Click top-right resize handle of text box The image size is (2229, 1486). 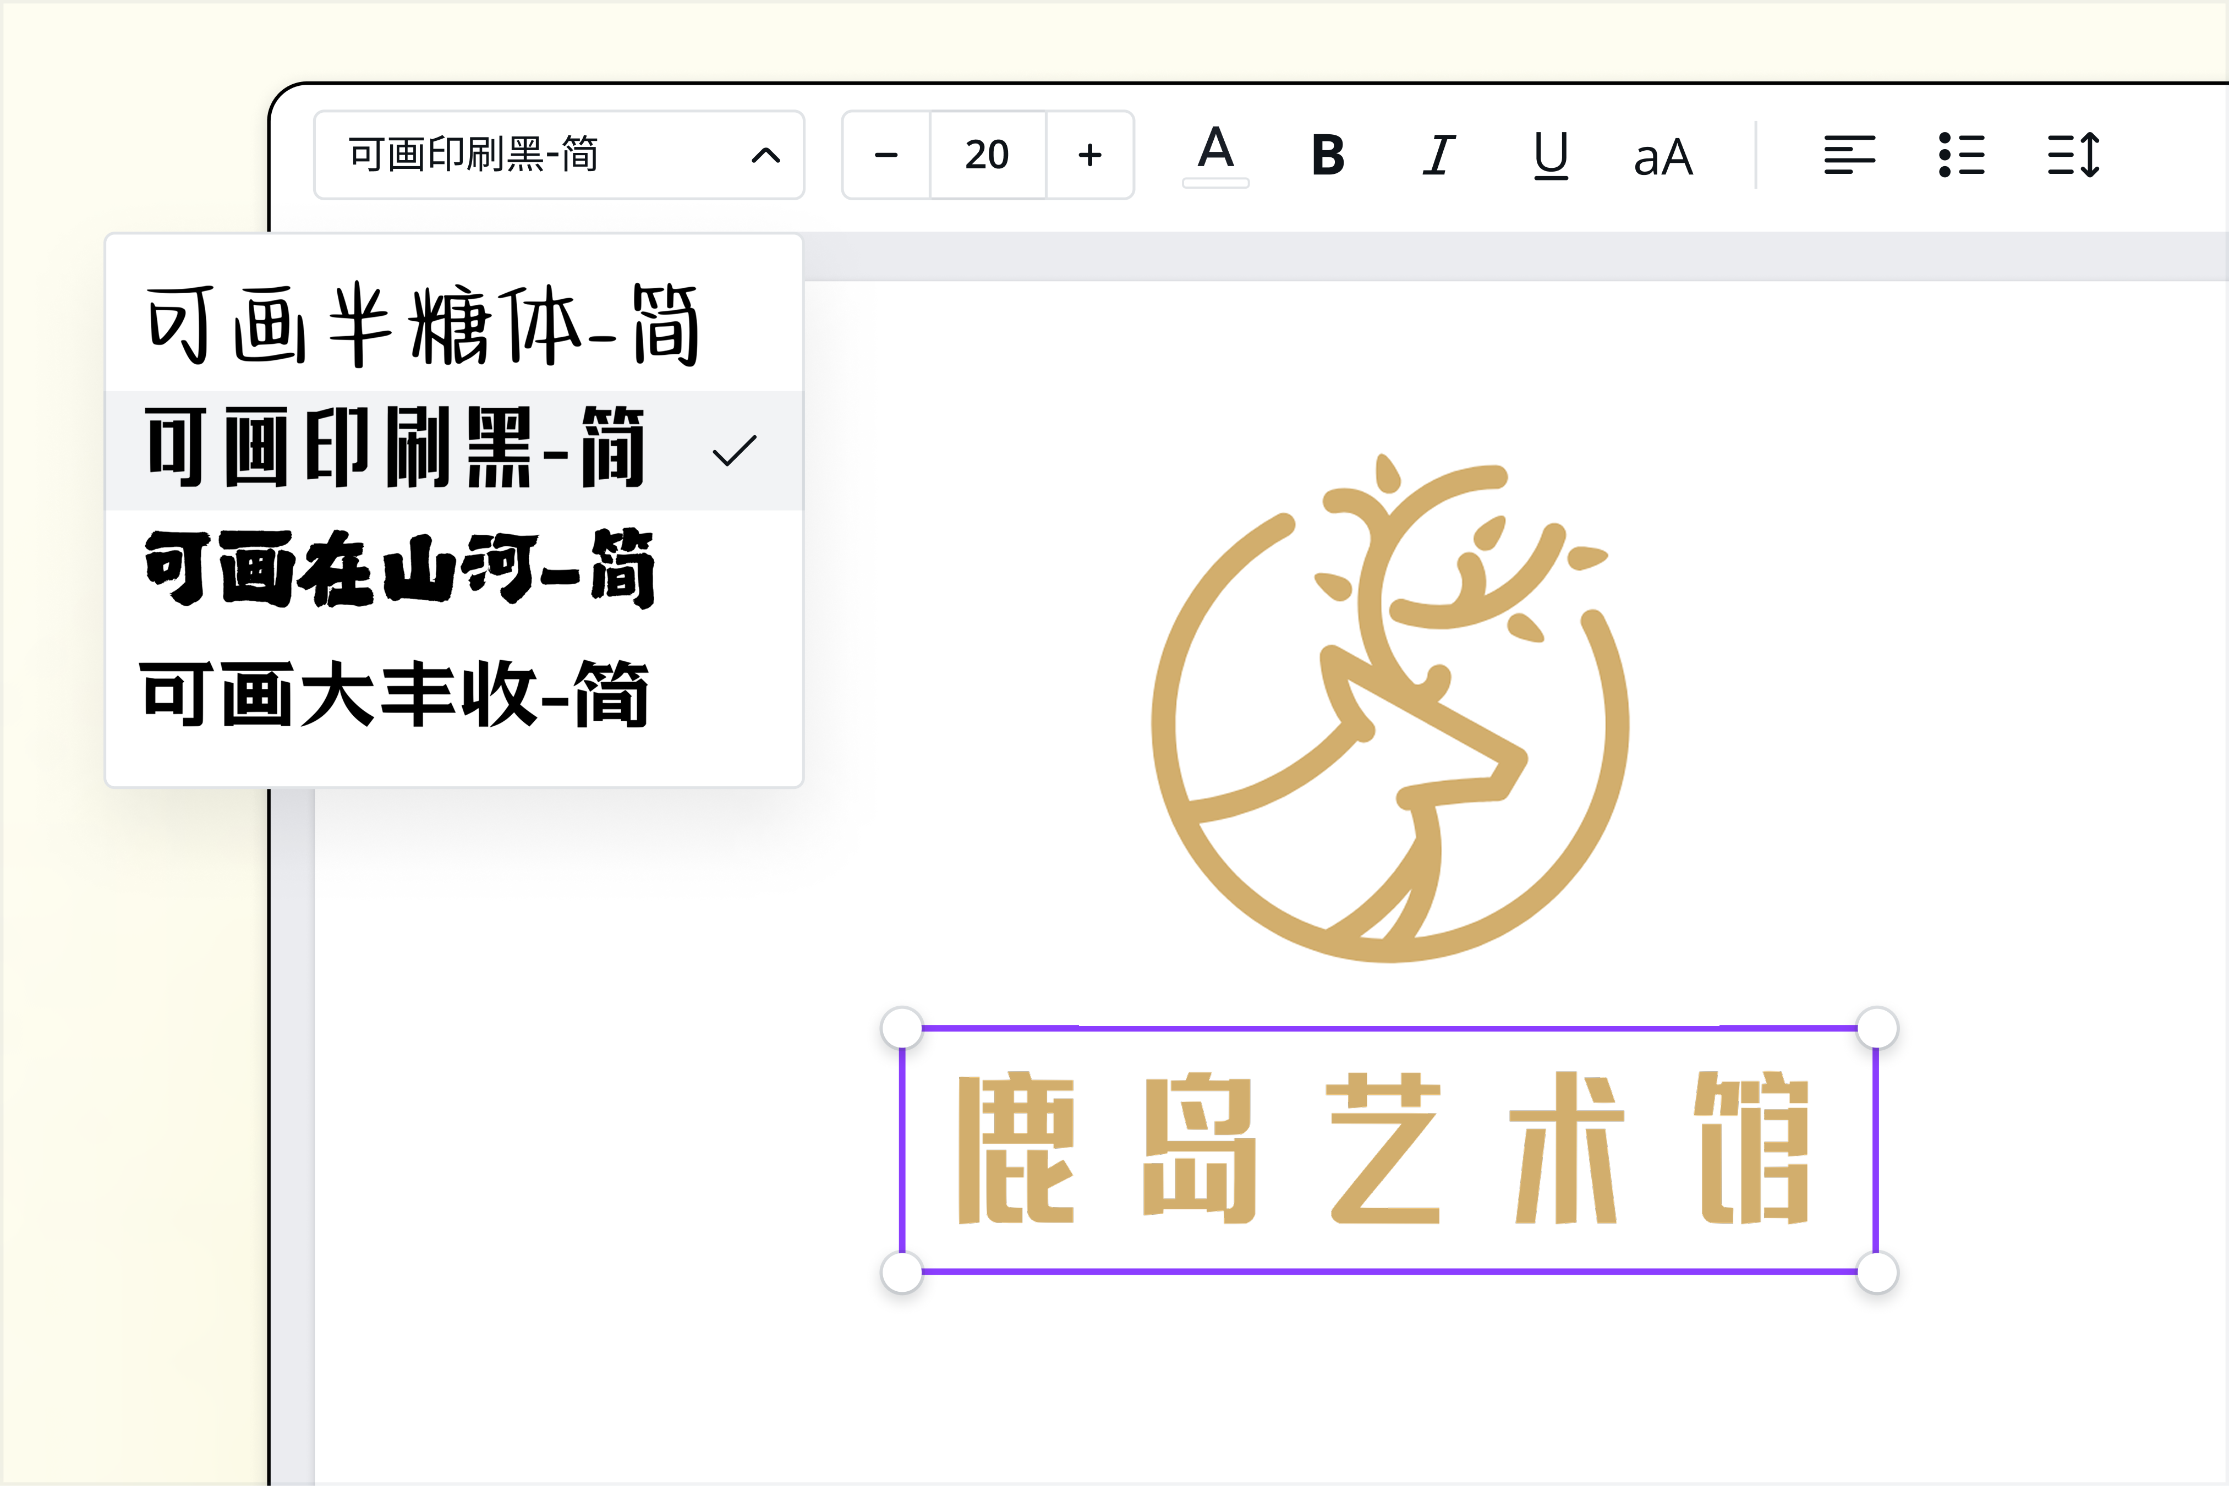pyautogui.click(x=1877, y=1027)
